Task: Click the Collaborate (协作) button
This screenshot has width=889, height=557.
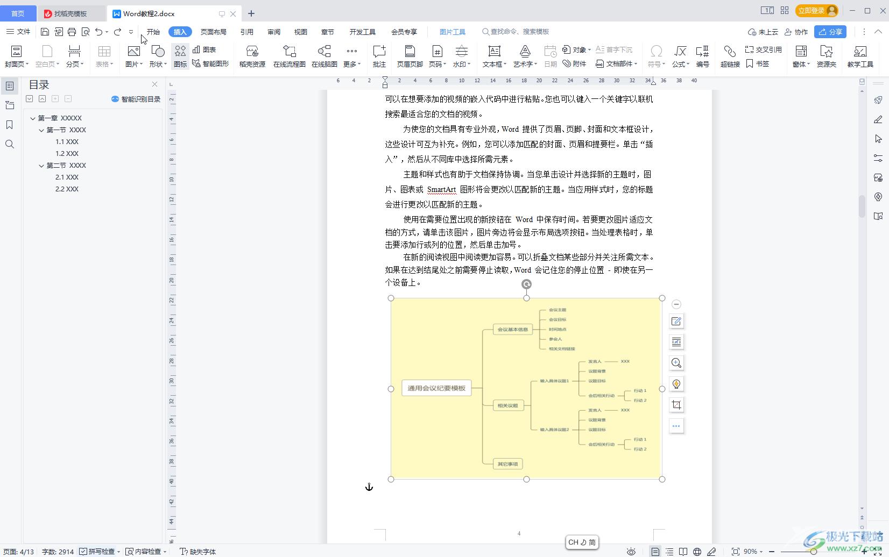Action: click(x=796, y=32)
